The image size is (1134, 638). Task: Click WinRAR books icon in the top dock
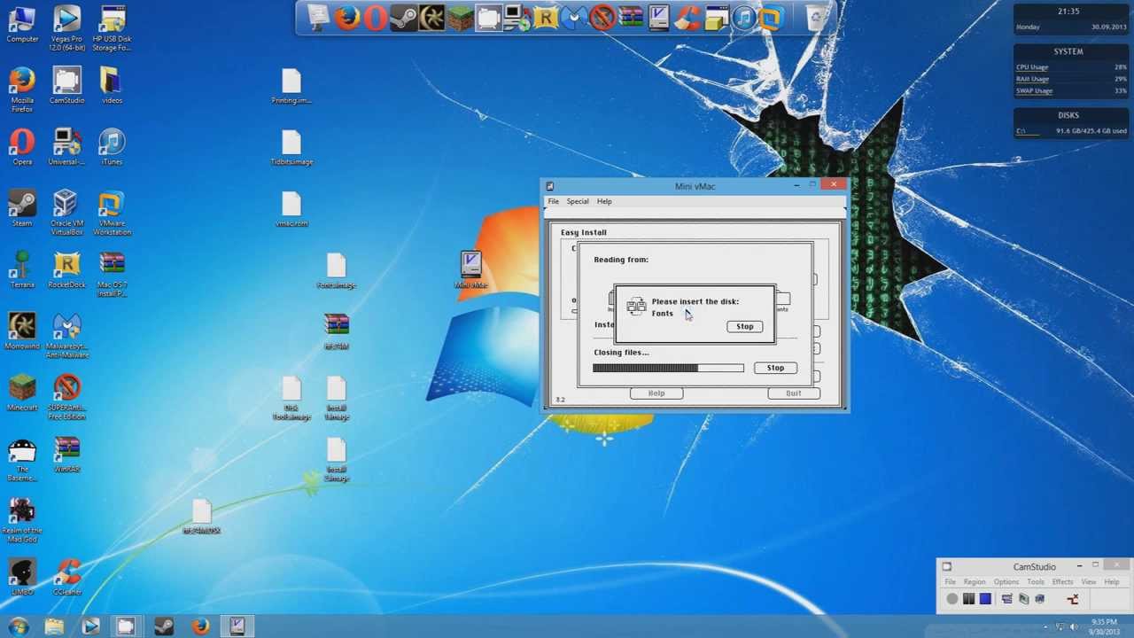pyautogui.click(x=632, y=18)
